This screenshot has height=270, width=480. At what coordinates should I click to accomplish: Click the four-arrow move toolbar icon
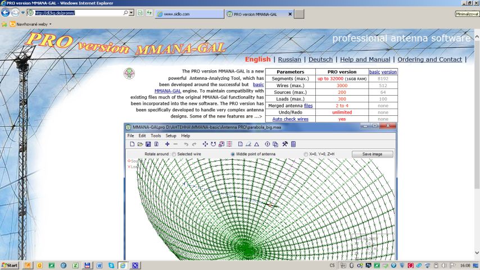(x=205, y=144)
